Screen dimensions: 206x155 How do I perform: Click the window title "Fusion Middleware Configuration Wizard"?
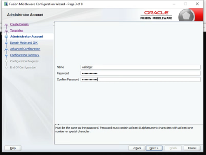click(x=37, y=4)
